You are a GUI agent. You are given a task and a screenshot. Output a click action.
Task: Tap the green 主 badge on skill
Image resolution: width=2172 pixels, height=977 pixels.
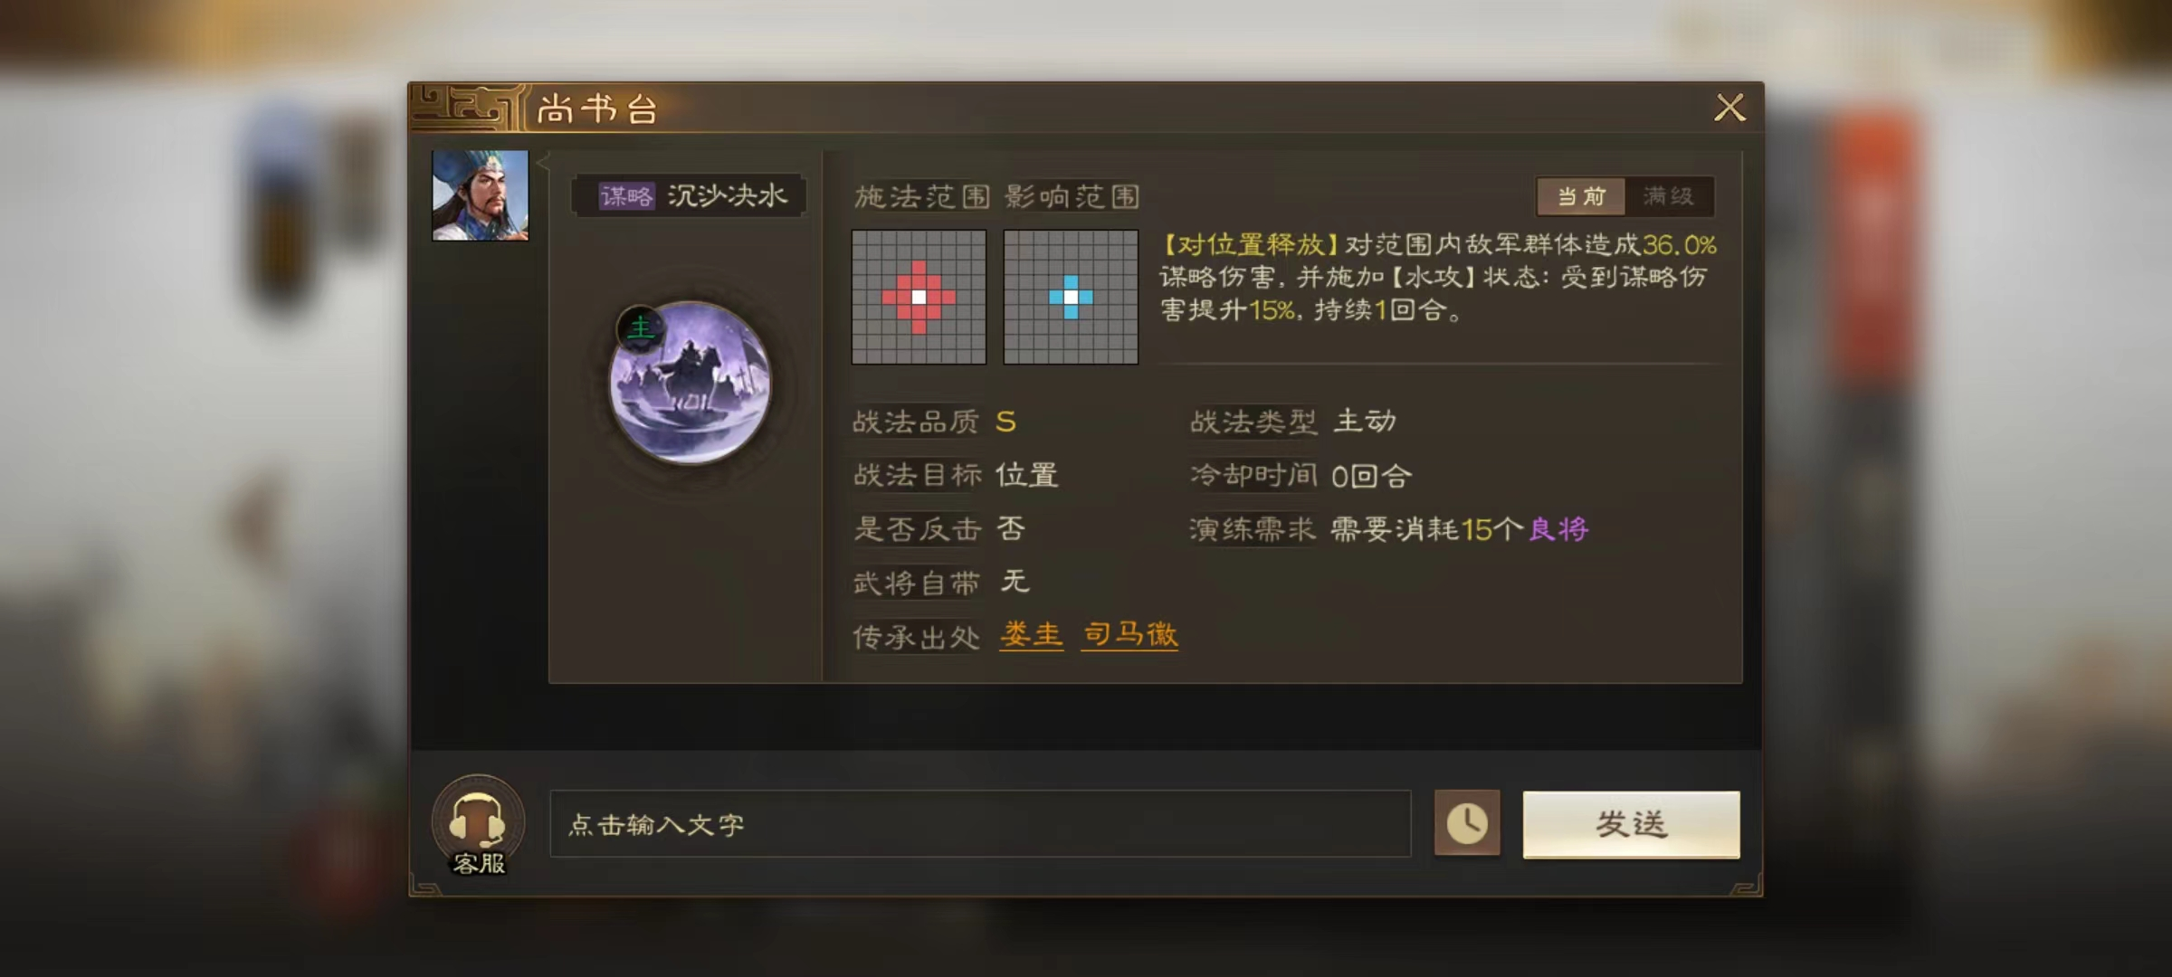click(x=640, y=327)
